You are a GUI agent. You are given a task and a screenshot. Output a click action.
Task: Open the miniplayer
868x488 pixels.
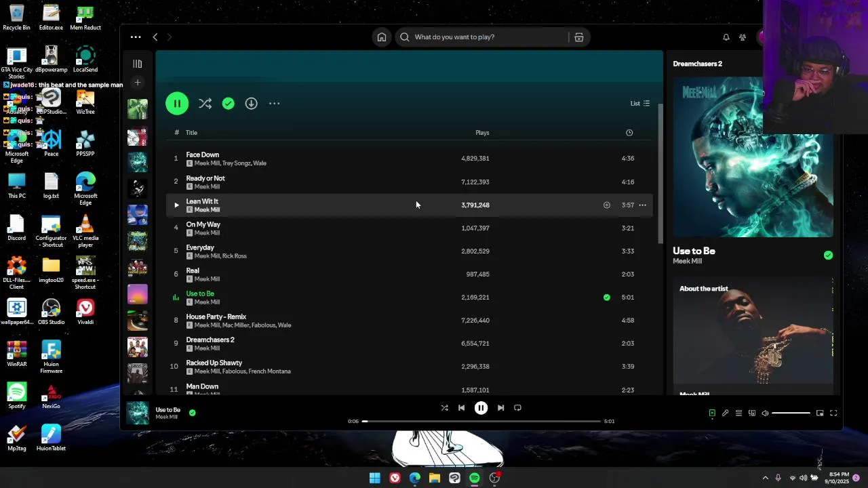coord(820,413)
